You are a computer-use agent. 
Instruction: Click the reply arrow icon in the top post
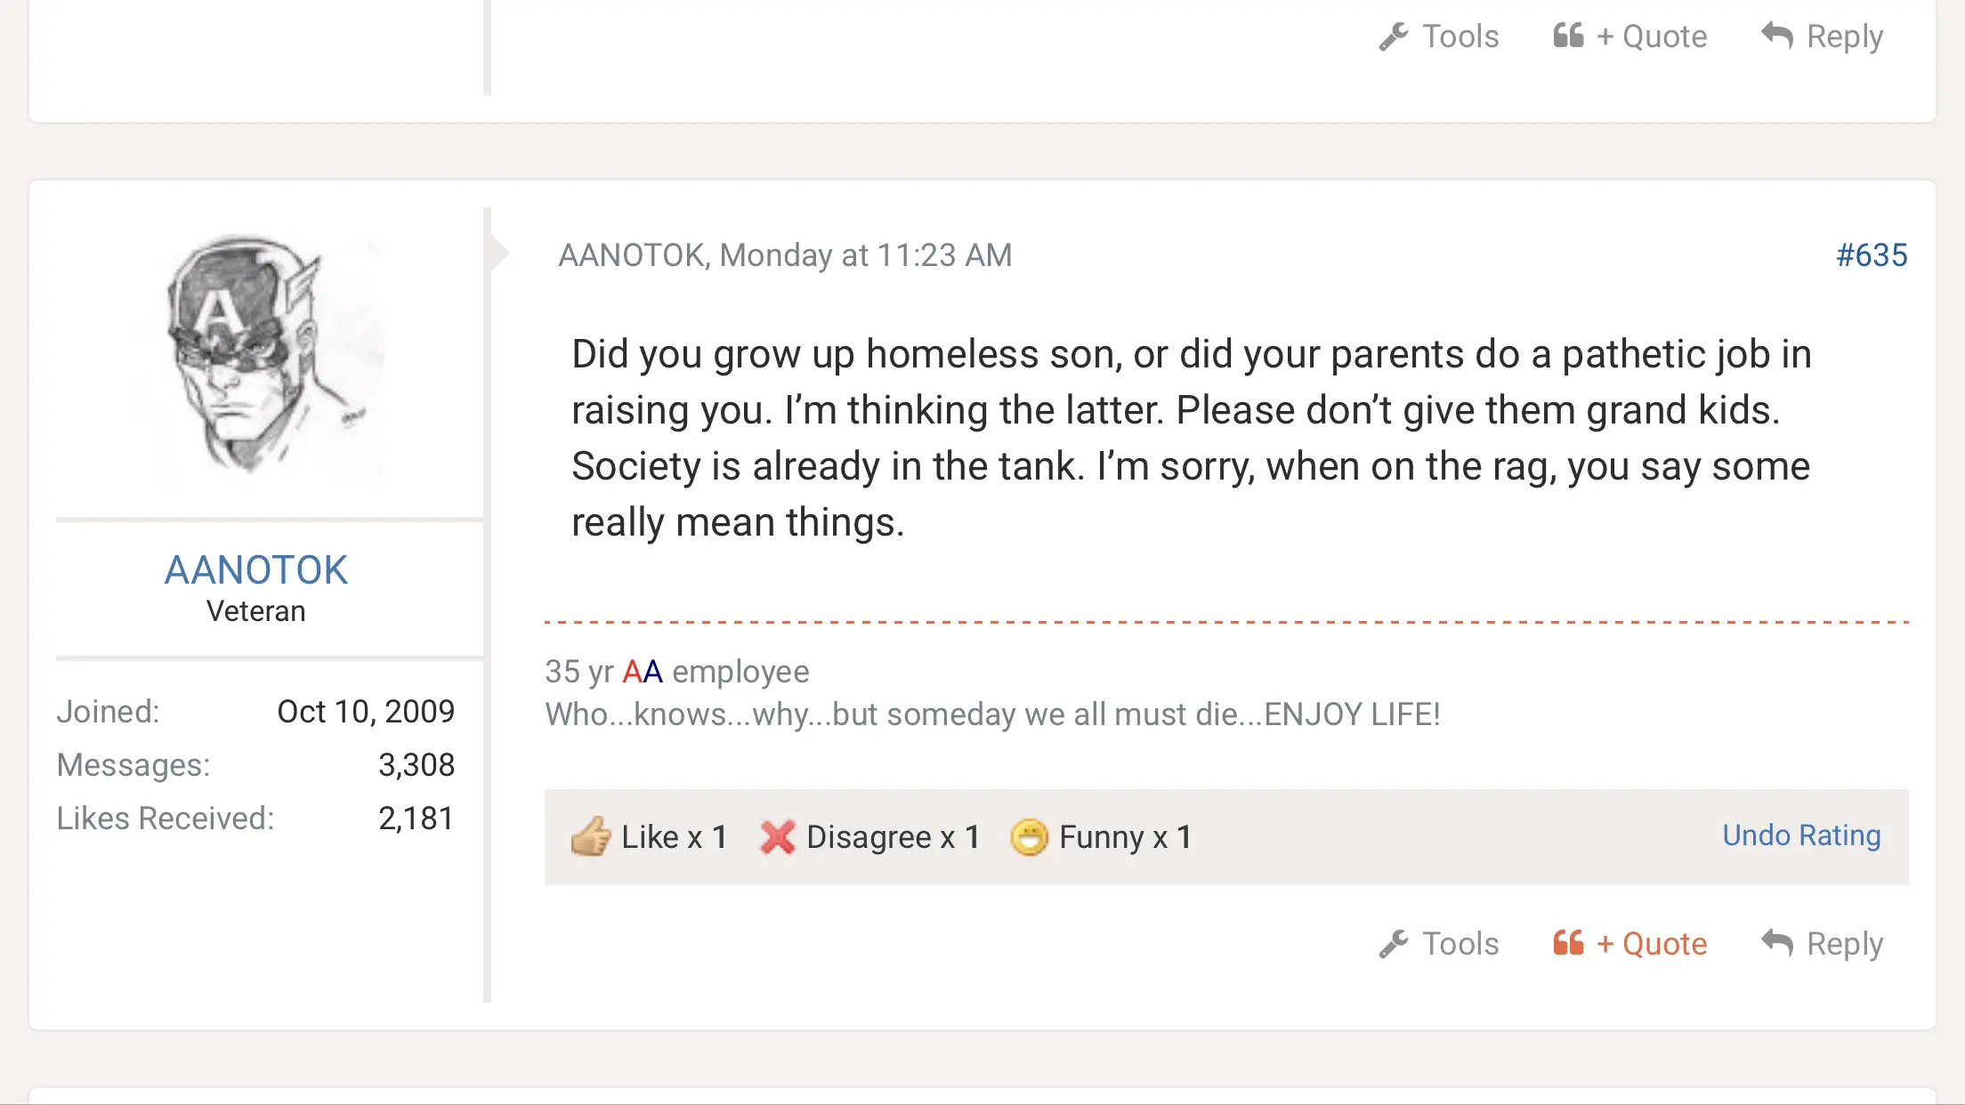click(x=1777, y=36)
